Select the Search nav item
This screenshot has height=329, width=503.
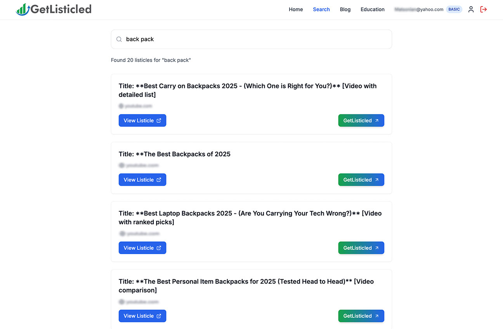(x=321, y=9)
